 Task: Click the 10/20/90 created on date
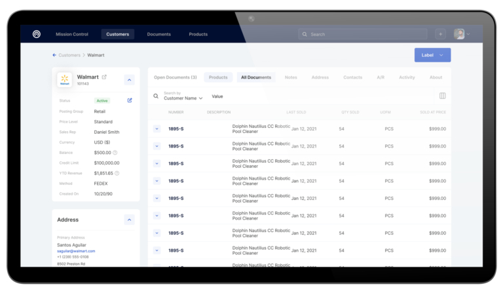click(103, 194)
